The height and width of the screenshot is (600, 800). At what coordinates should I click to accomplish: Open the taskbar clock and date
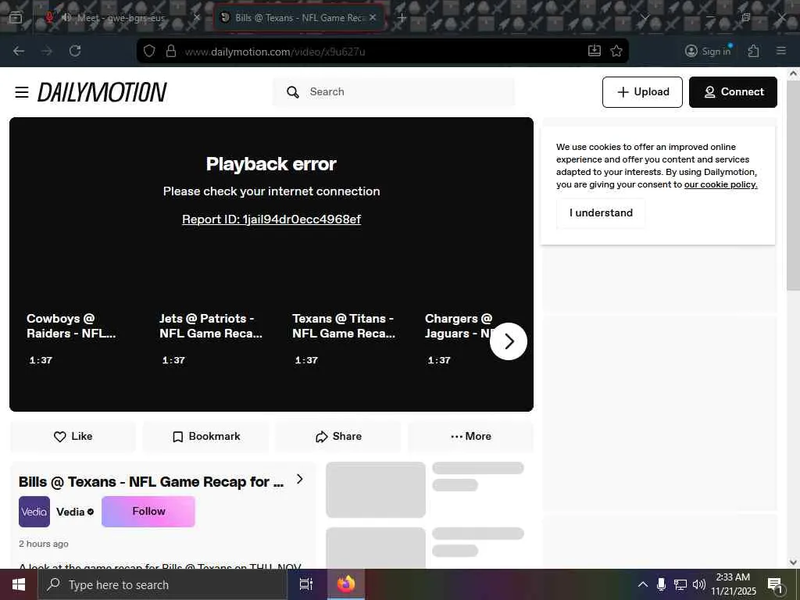(733, 584)
